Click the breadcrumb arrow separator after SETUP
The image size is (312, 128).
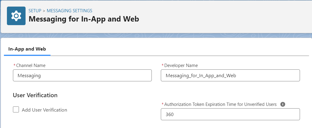pyautogui.click(x=44, y=11)
